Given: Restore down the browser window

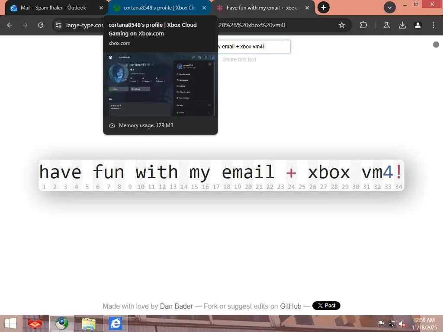Looking at the screenshot, I should [416, 4].
